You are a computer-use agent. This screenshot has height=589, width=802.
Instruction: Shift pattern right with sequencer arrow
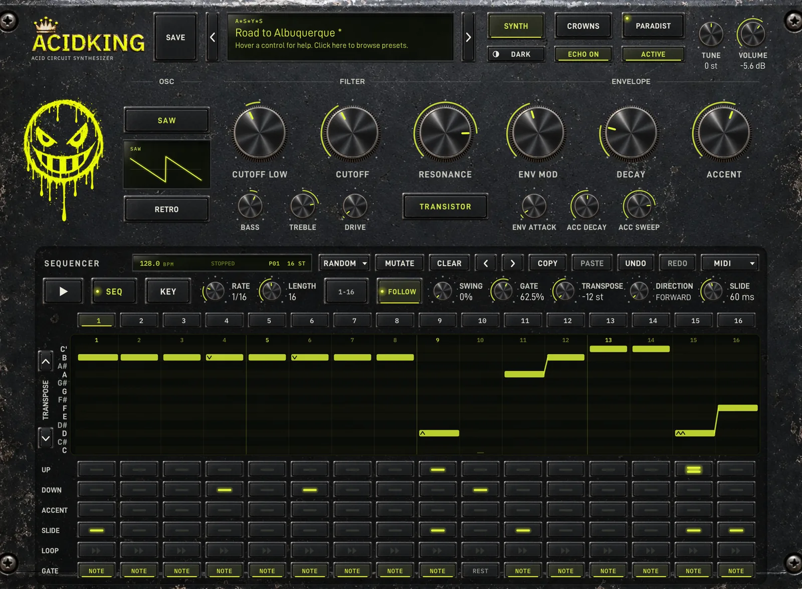click(512, 263)
